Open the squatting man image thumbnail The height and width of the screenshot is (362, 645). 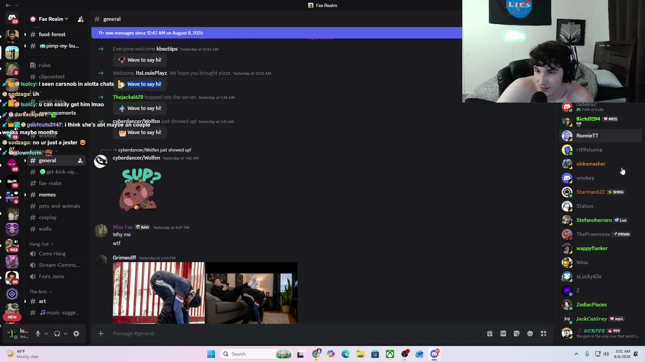[x=159, y=293]
